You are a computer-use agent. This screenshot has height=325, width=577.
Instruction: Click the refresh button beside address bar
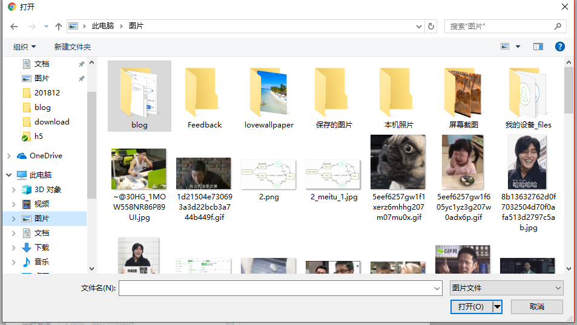click(x=431, y=27)
